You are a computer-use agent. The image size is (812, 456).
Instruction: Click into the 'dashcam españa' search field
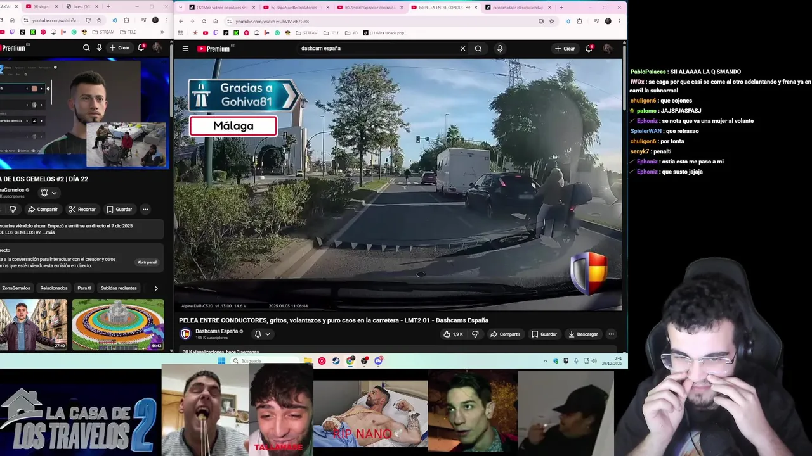[377, 49]
